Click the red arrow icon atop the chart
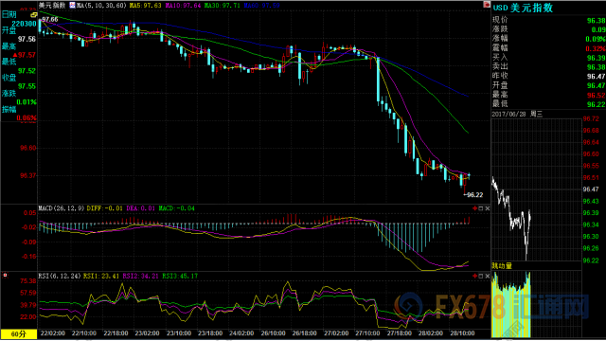 [x=487, y=5]
